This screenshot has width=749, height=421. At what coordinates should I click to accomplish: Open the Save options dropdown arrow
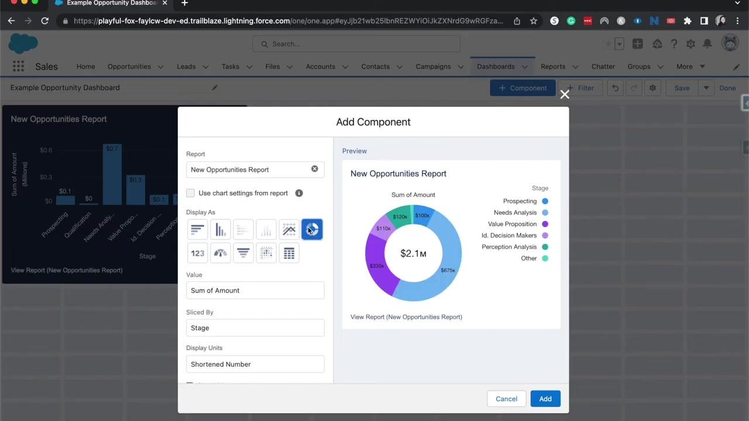(706, 88)
